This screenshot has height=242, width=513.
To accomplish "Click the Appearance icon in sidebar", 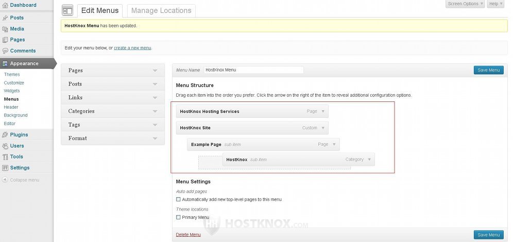I will pos(5,64).
